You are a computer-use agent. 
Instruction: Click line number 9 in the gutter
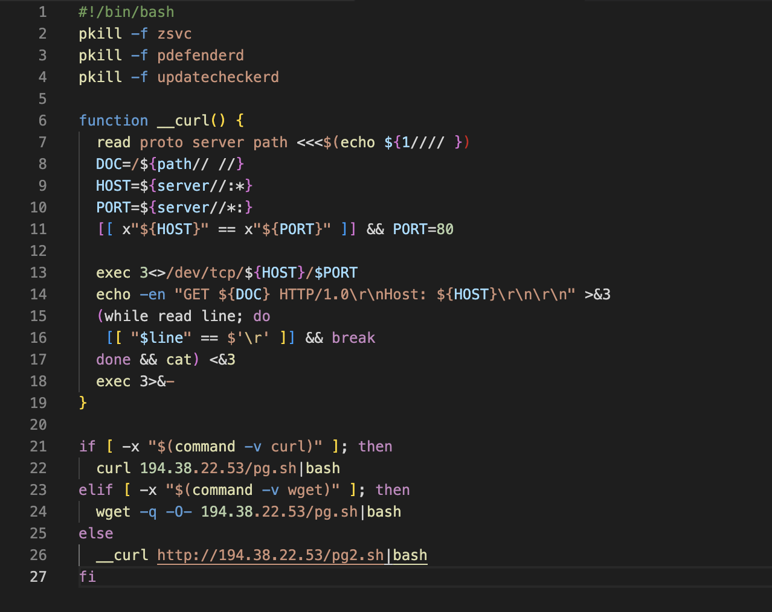[x=42, y=186]
